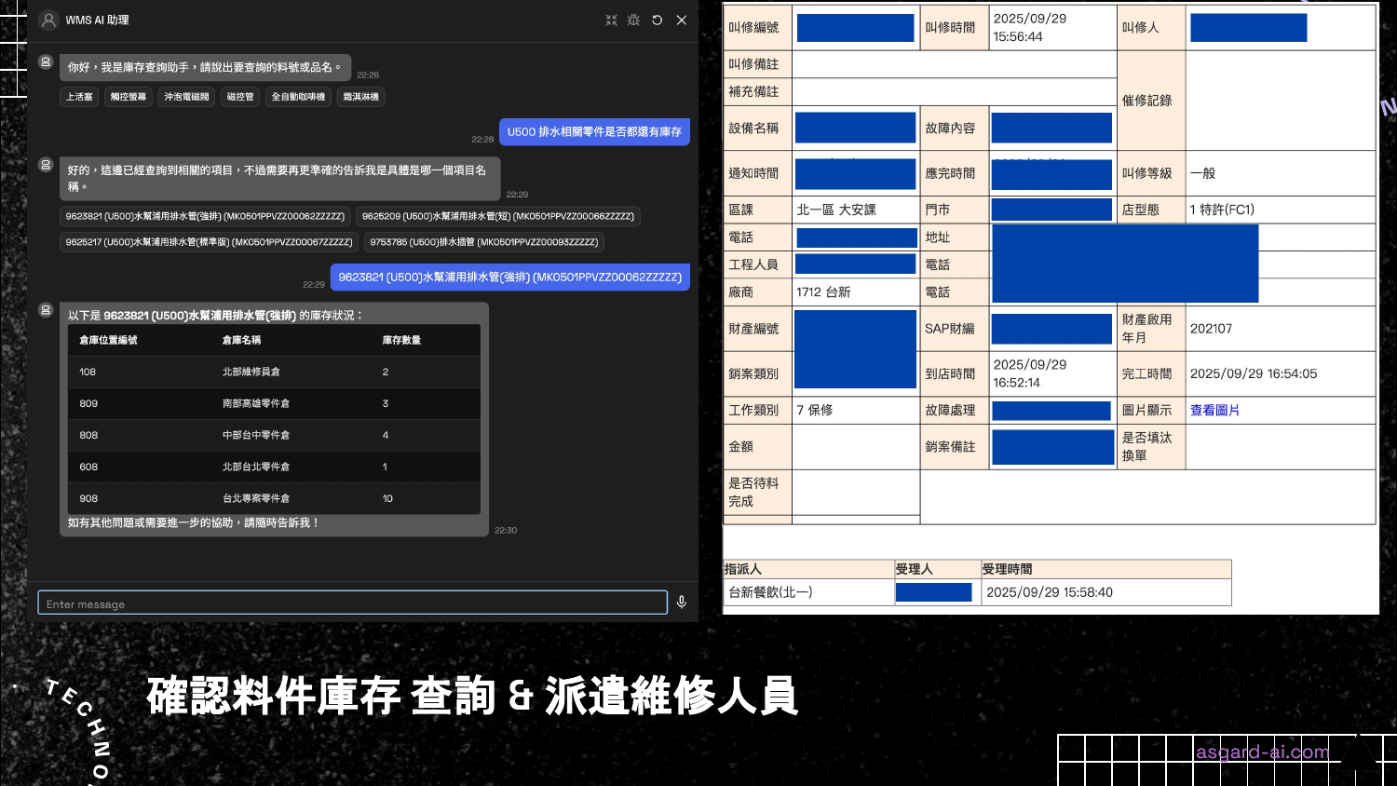Click the bot avatar beside the 庫存狀況 reply
Screen dimensions: 1397x786
(46, 310)
